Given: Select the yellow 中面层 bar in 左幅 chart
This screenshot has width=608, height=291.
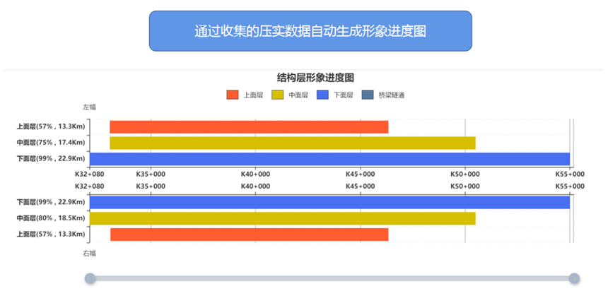Looking at the screenshot, I should coord(293,143).
